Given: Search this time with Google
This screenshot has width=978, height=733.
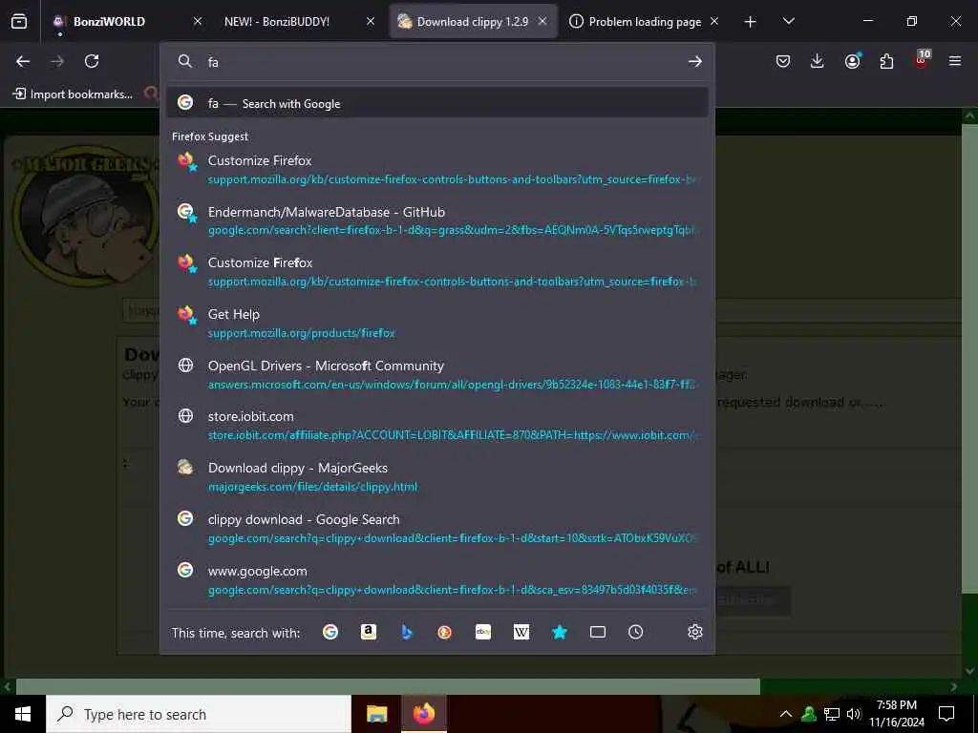Looking at the screenshot, I should [x=330, y=632].
